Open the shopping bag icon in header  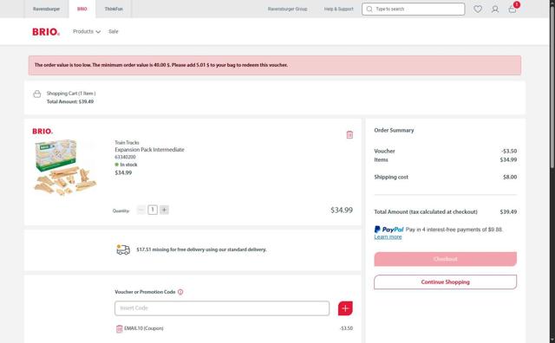513,10
